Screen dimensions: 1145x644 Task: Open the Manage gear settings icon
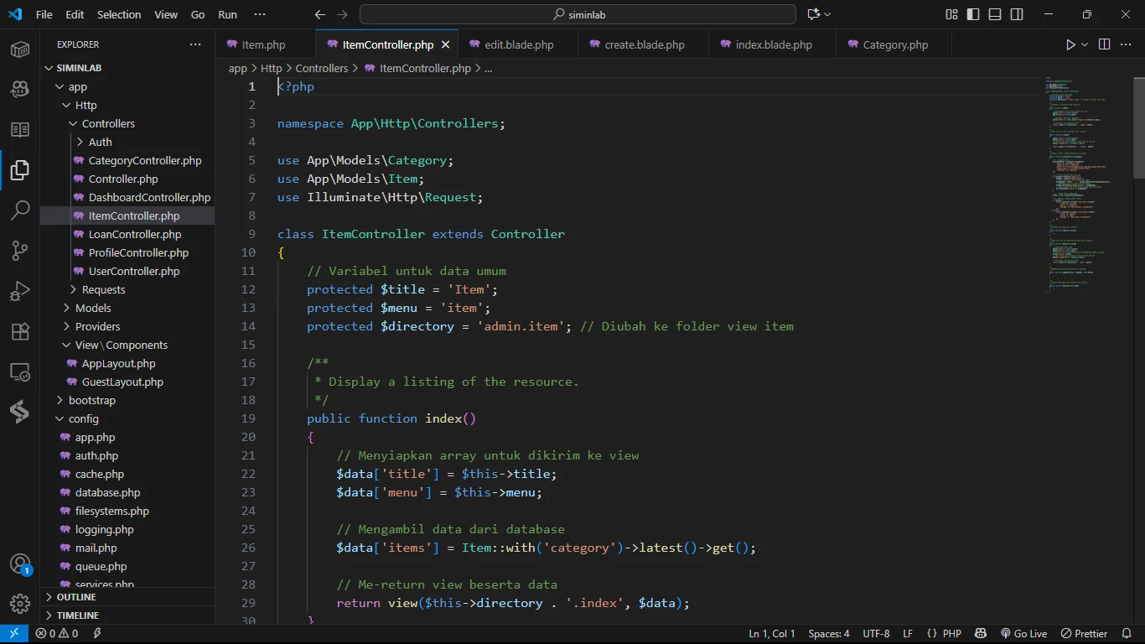tap(20, 604)
